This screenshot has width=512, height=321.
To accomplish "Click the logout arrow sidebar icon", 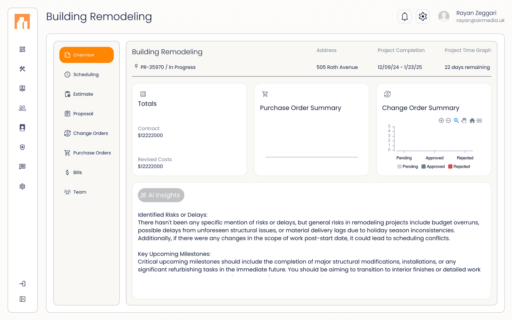I will (22, 284).
